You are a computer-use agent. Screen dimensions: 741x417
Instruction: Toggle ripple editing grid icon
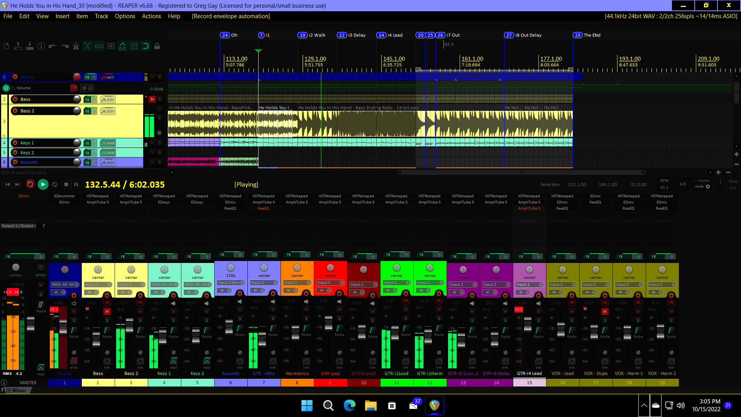(x=111, y=46)
